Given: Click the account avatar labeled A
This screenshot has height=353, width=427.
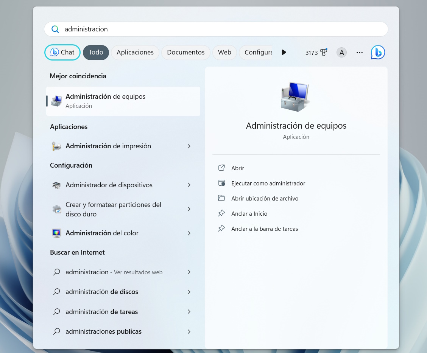Looking at the screenshot, I should click(341, 53).
